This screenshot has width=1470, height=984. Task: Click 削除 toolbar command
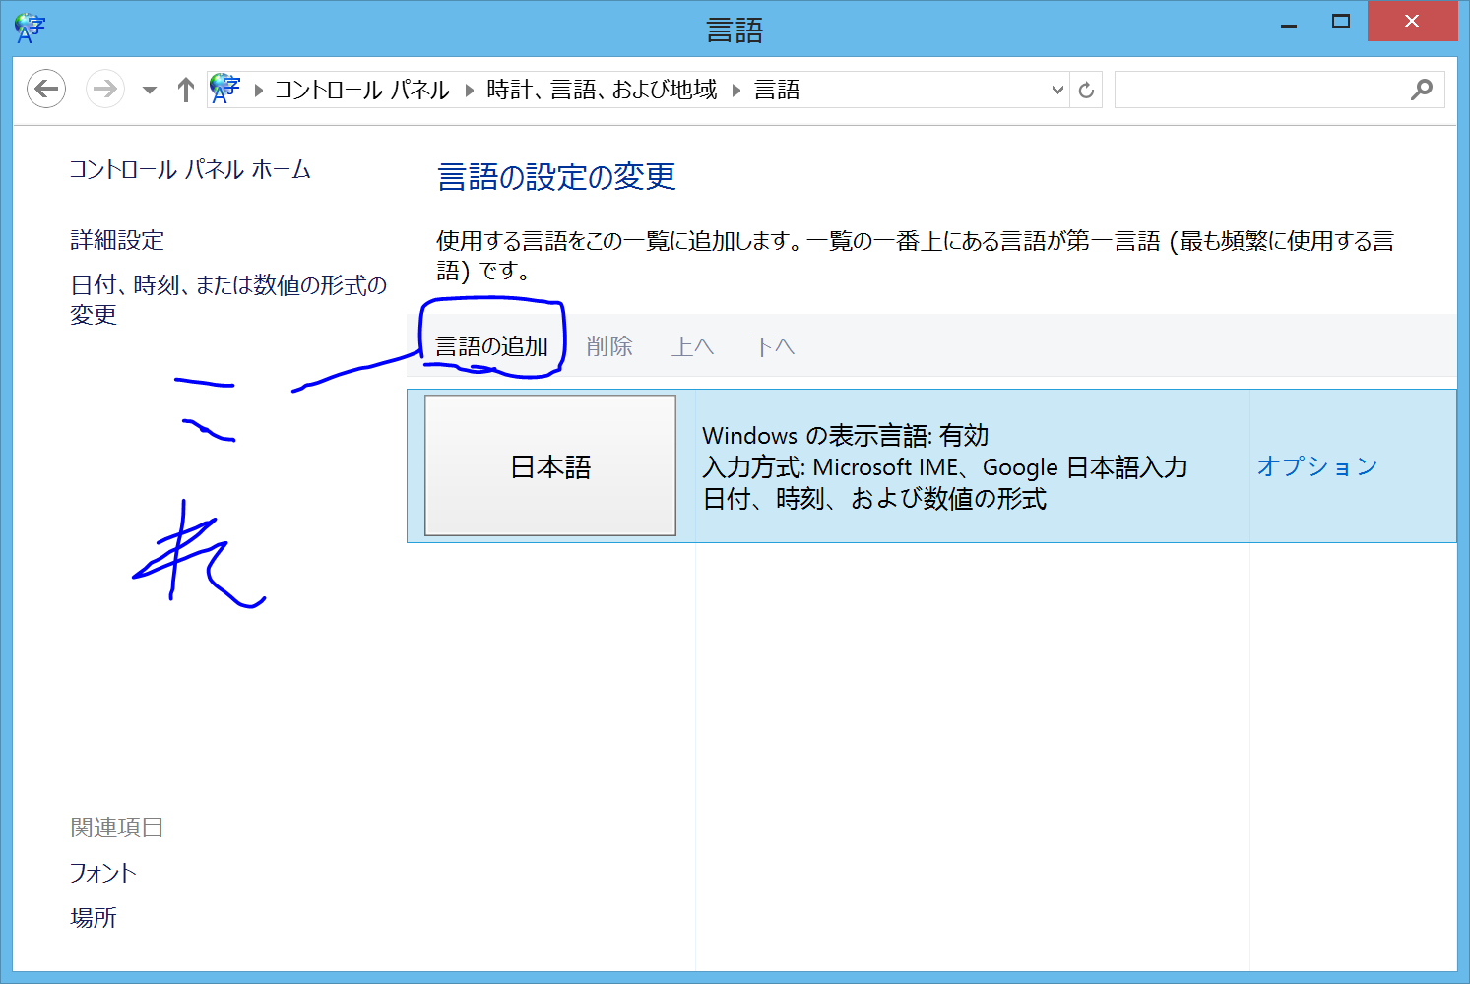[x=609, y=346]
